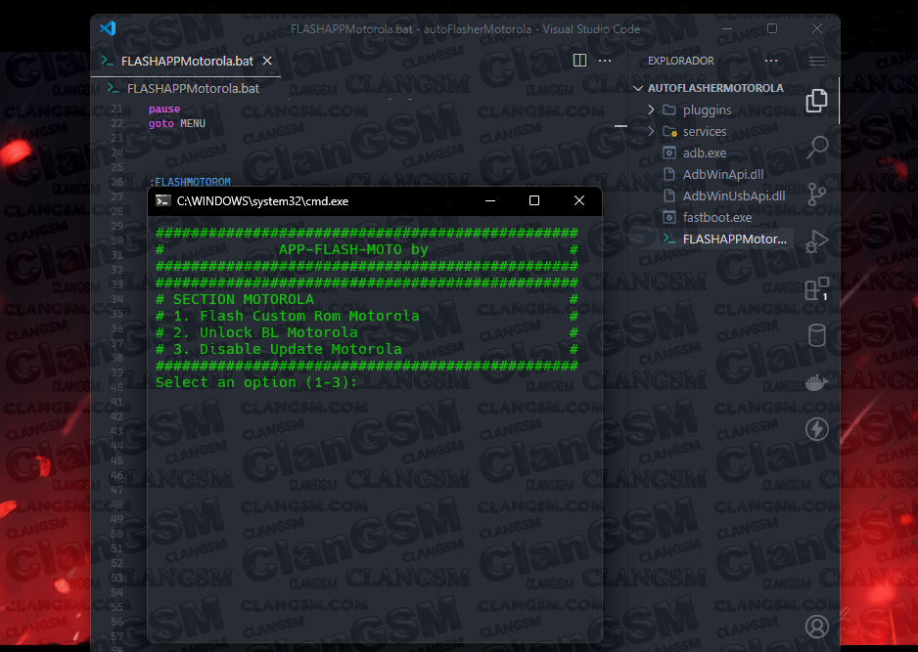Click the Visual Studio Code logo icon
918x652 pixels.
[108, 28]
